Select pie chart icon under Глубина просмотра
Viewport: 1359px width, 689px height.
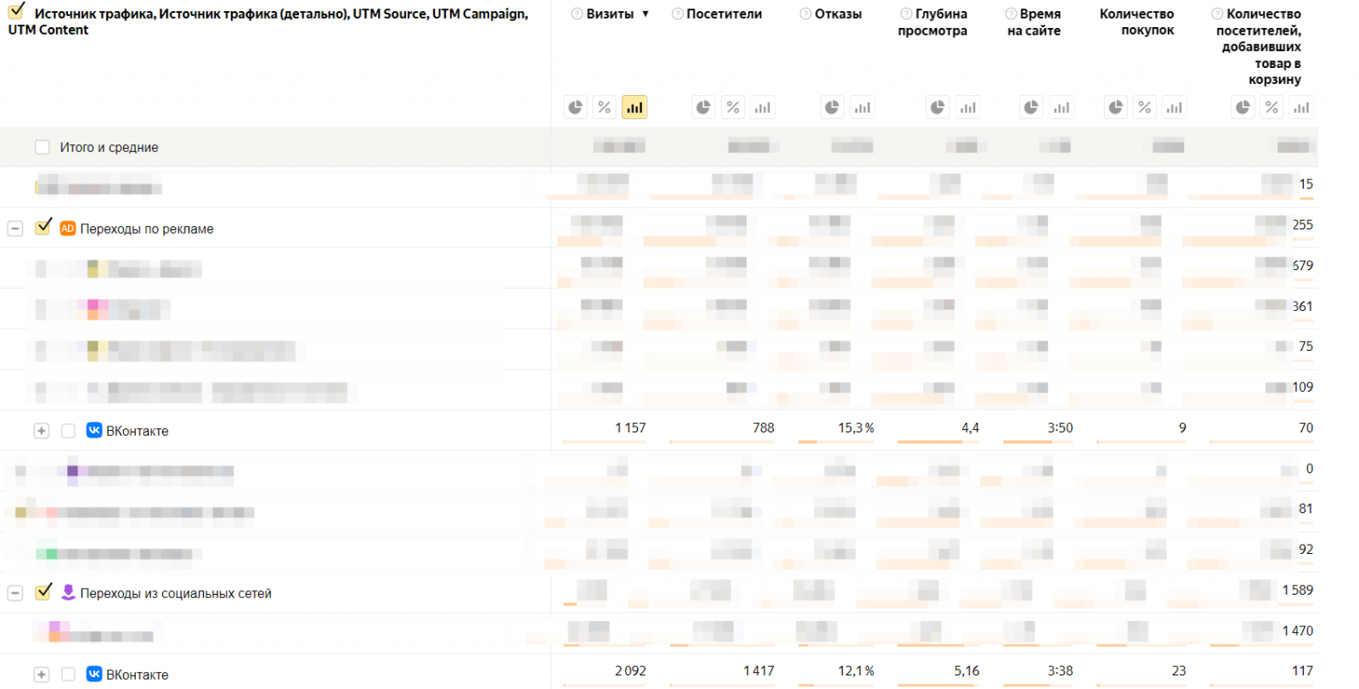click(x=938, y=107)
